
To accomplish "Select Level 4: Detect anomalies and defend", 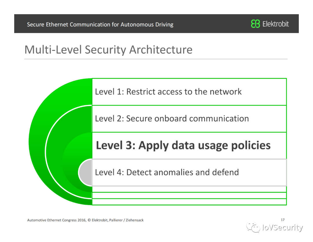I will click(x=167, y=172).
